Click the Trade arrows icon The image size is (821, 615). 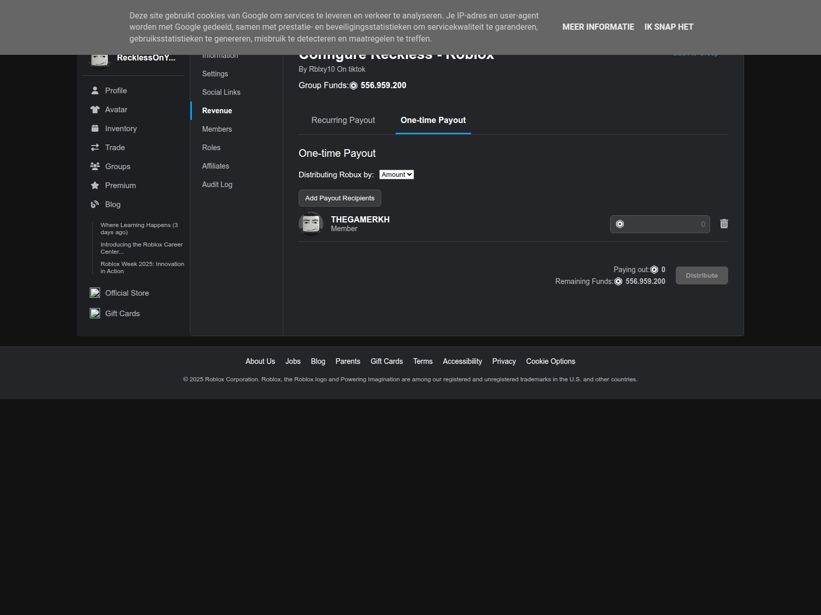(95, 148)
